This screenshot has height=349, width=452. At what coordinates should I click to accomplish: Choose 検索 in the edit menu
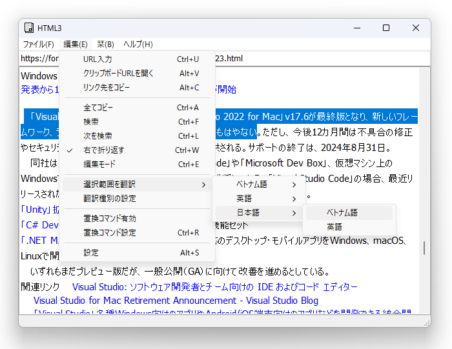tap(137, 121)
